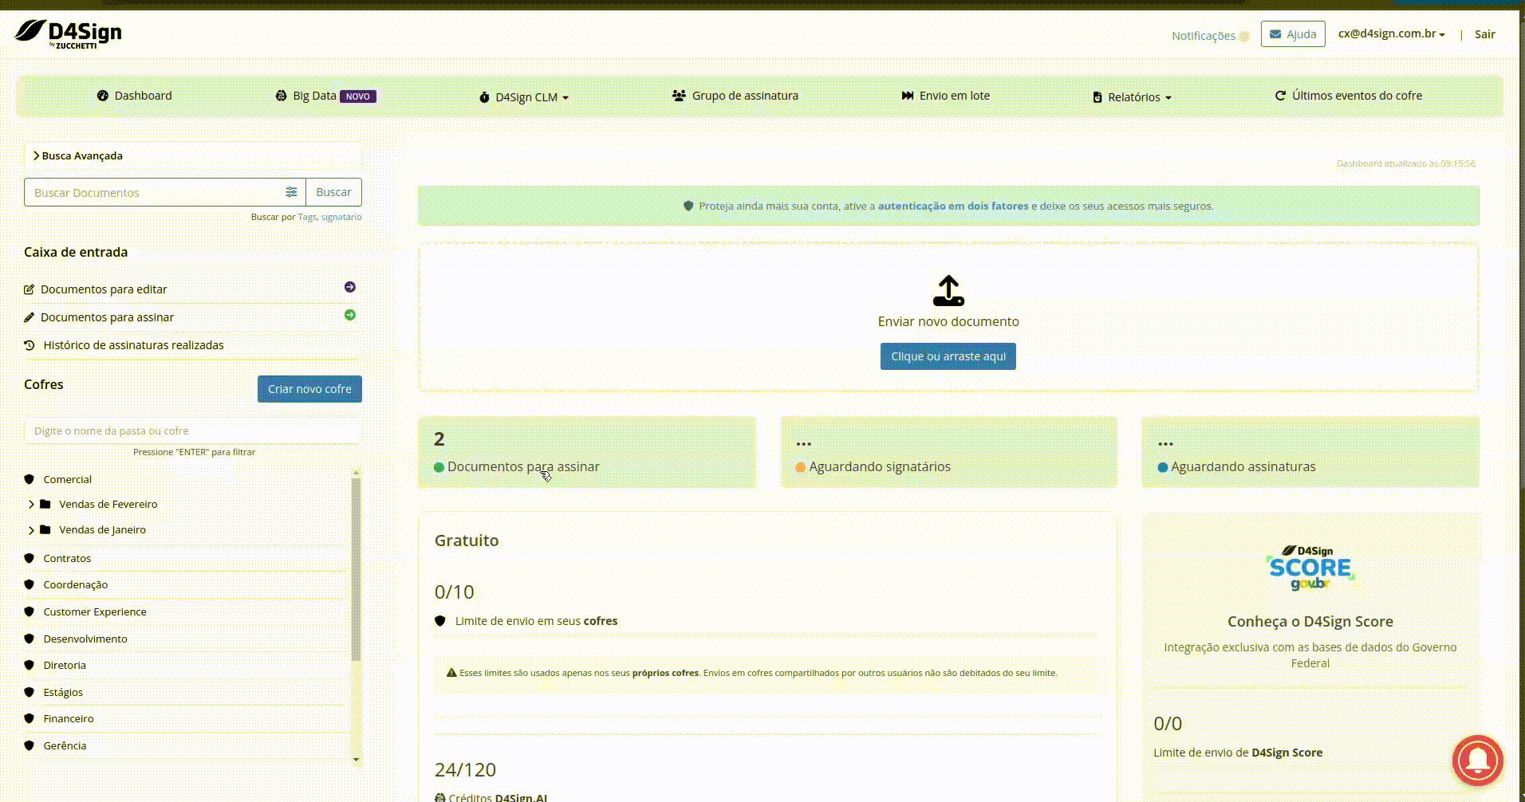Viewport: 1525px width, 802px height.
Task: Click the D4Sign Score gov.br logo
Action: pyautogui.click(x=1310, y=568)
